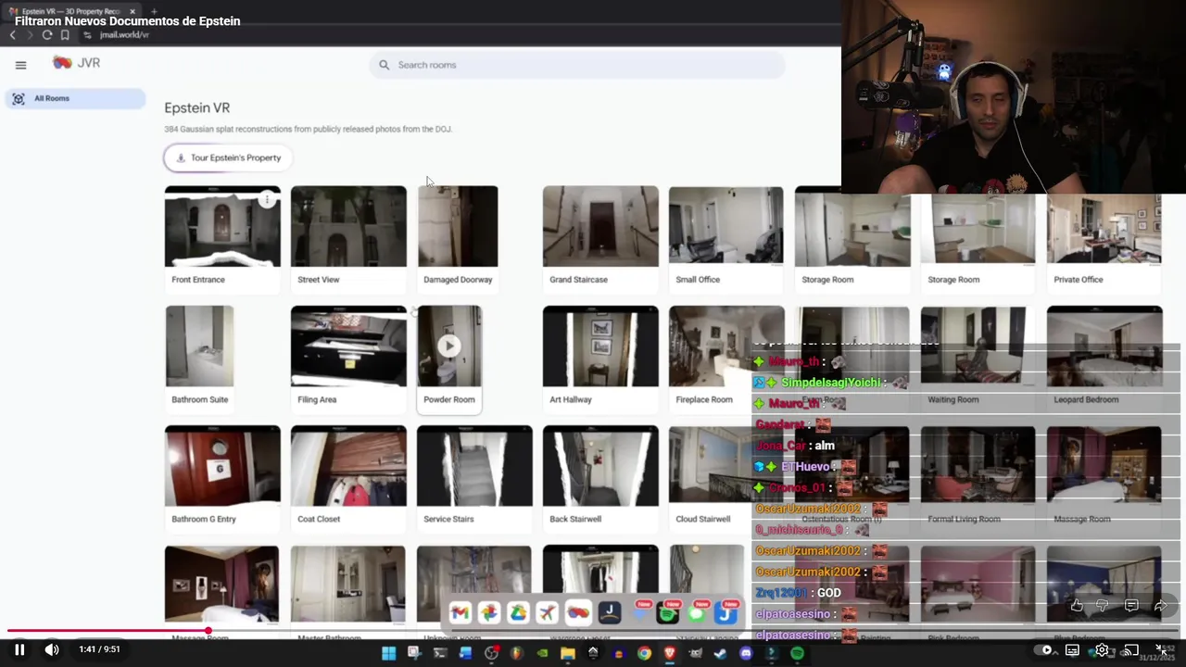This screenshot has width=1186, height=667.
Task: Pause the video
Action: (19, 649)
